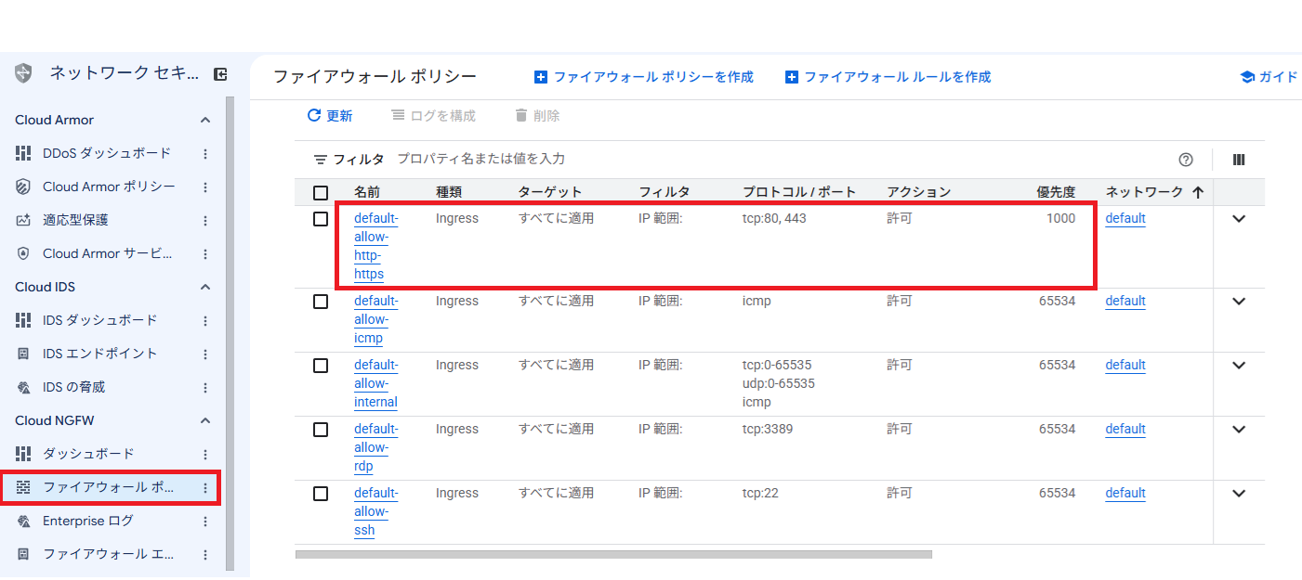Open 適応型保護 in the sidebar
The image size is (1302, 580).
point(76,220)
